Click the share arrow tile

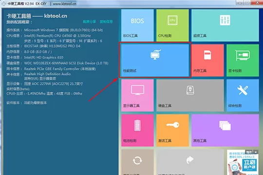click(190, 162)
